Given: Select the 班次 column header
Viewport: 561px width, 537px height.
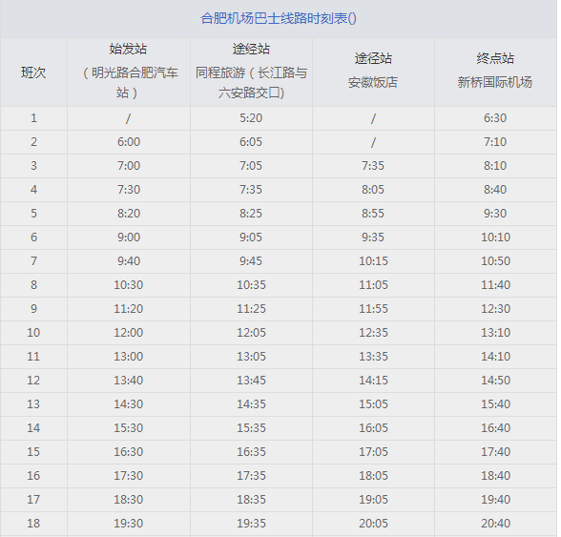Looking at the screenshot, I should coord(33,72).
